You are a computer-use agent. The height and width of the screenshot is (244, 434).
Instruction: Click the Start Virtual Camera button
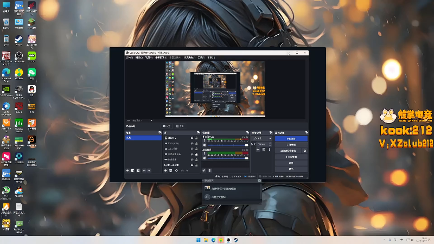[288, 151]
